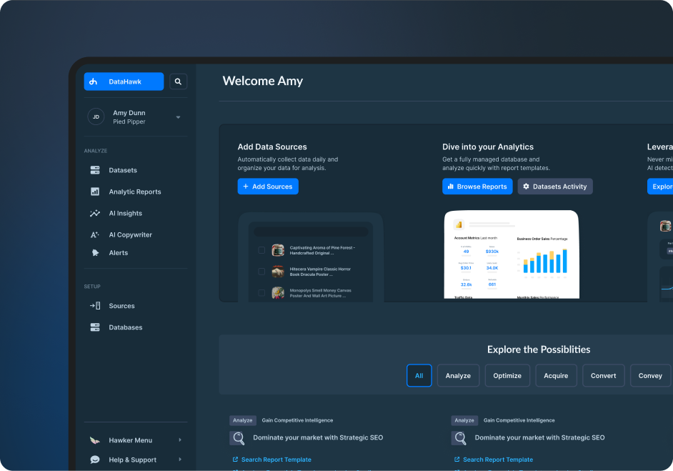Screen dimensions: 673x471
Task: Click the gear icon in Datasets Activity
Action: pos(526,187)
